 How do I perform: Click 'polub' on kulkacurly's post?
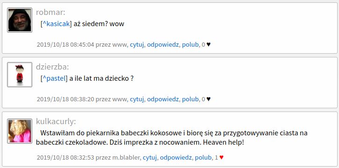203,157
